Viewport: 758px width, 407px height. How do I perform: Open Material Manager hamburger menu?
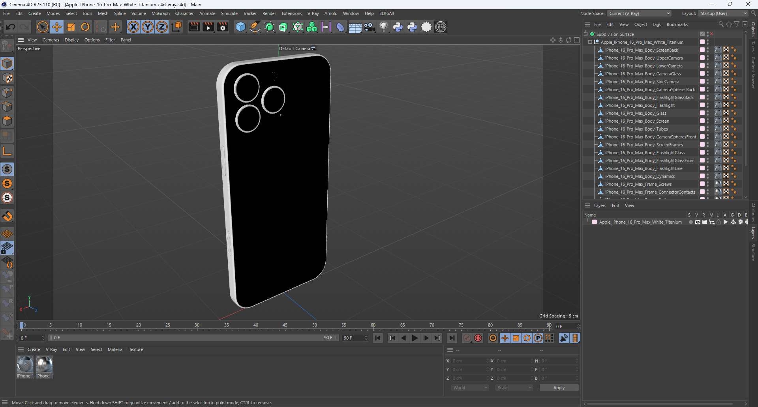point(21,349)
